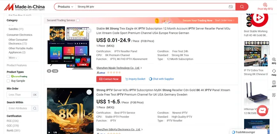This screenshot has width=277, height=134.
Task: Filter by FCC (226) certification
Action: pyautogui.click(x=13, y=121)
